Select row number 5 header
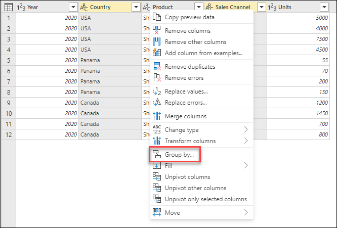337x228 pixels. (9, 60)
